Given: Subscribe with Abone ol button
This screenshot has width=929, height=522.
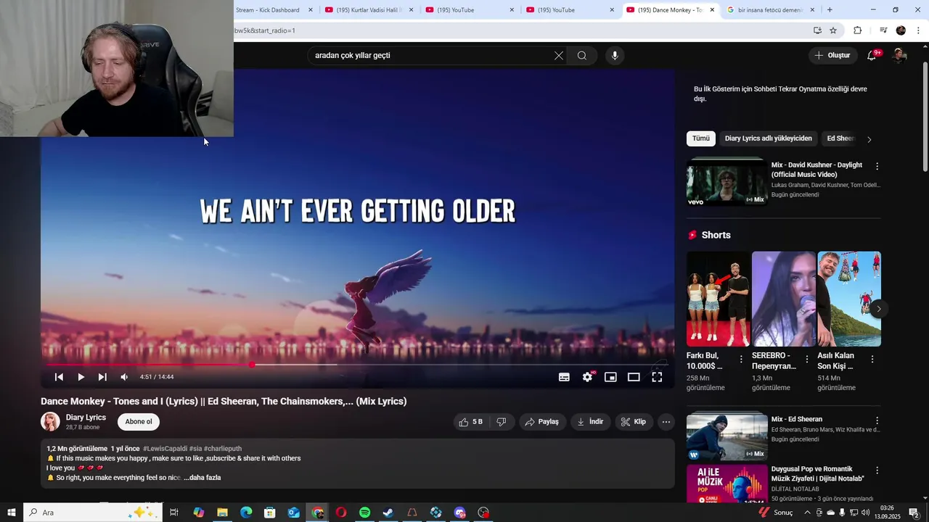Looking at the screenshot, I should [x=139, y=422].
